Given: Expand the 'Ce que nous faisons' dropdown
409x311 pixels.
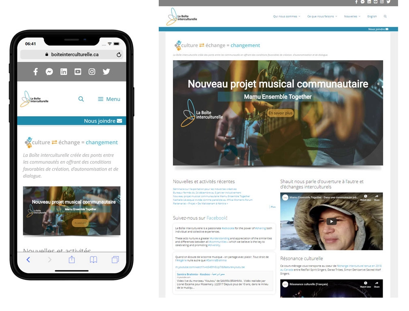Looking at the screenshot, I should [322, 17].
